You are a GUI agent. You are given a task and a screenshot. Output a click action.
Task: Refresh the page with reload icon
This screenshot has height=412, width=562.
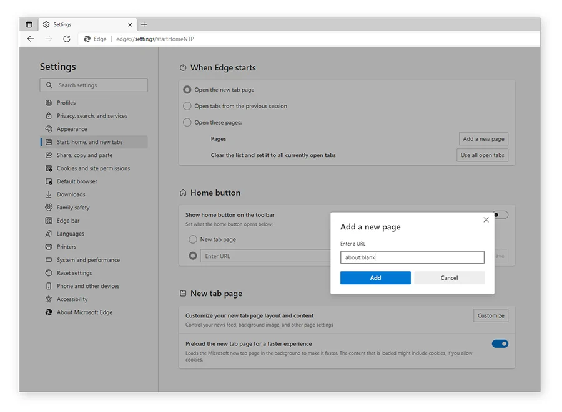[x=67, y=39]
